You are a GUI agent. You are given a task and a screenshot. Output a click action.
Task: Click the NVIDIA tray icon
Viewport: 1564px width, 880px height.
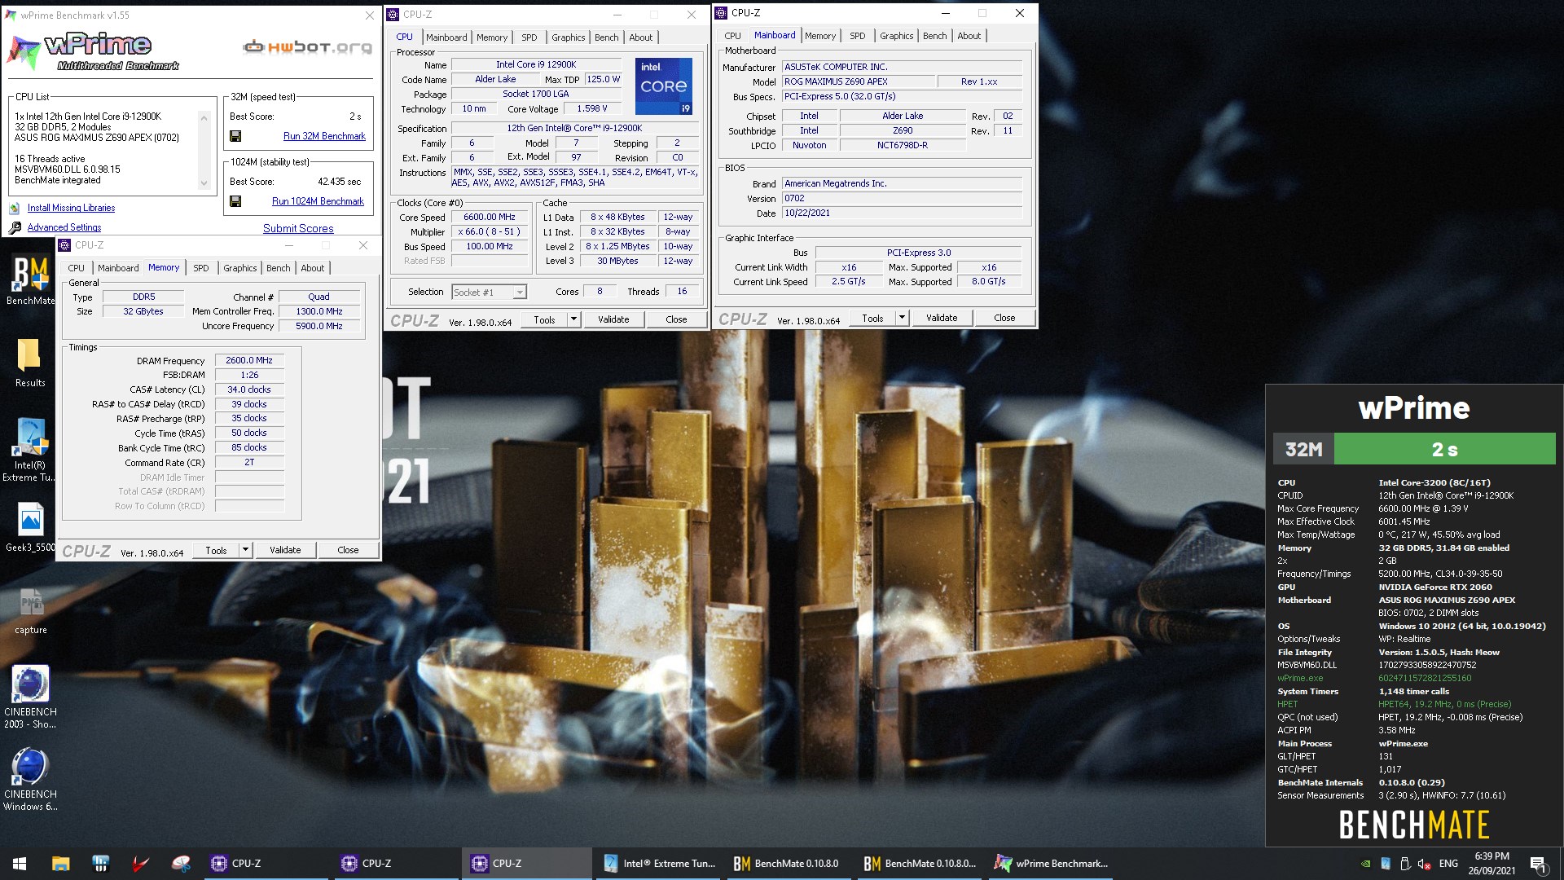click(x=1366, y=864)
